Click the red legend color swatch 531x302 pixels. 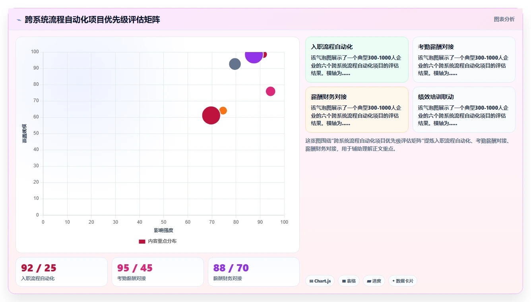coord(142,241)
